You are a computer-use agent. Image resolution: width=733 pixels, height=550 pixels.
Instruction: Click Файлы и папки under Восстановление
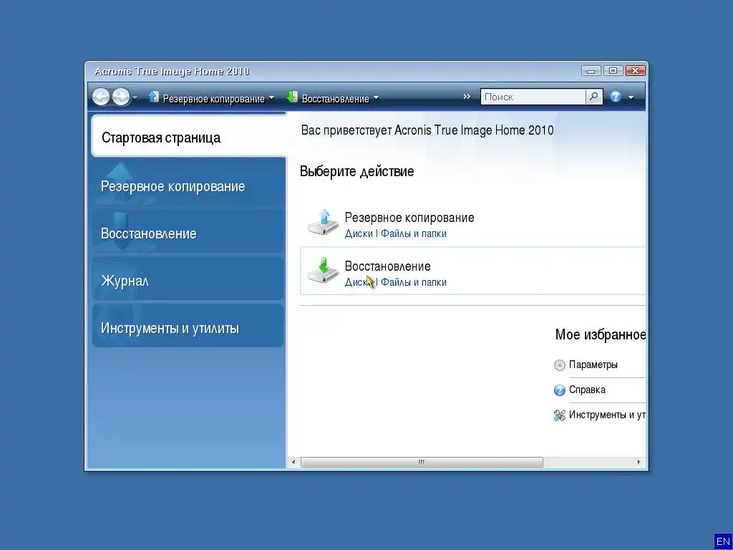414,282
